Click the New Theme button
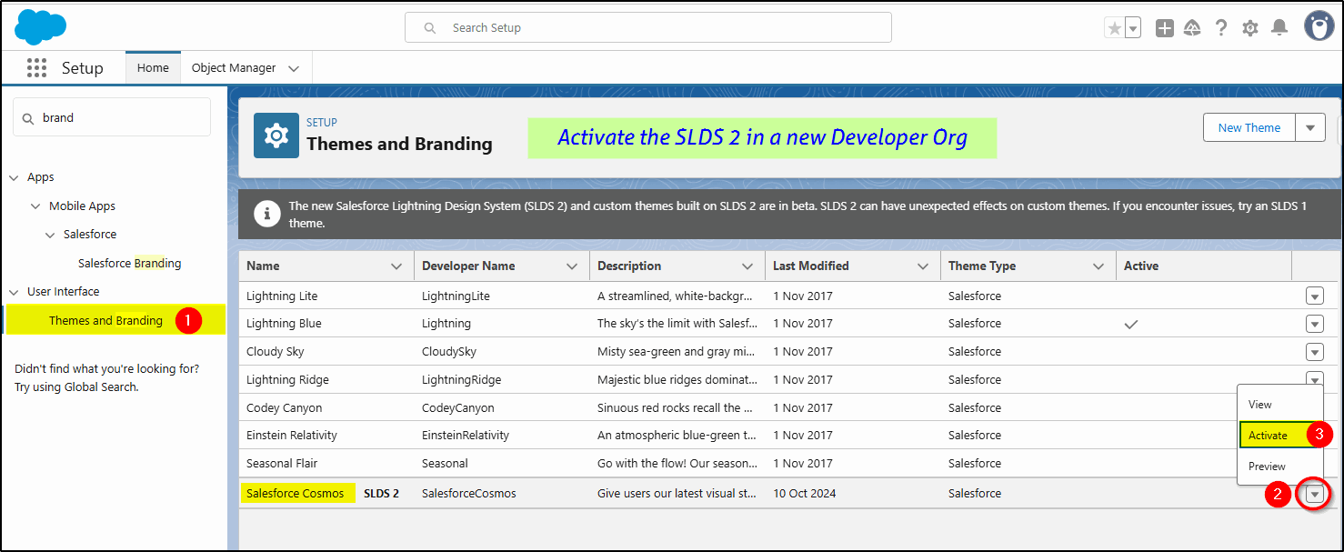 coord(1249,127)
